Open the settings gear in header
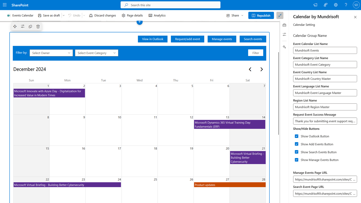This screenshot has height=203, width=361. coord(336,5)
